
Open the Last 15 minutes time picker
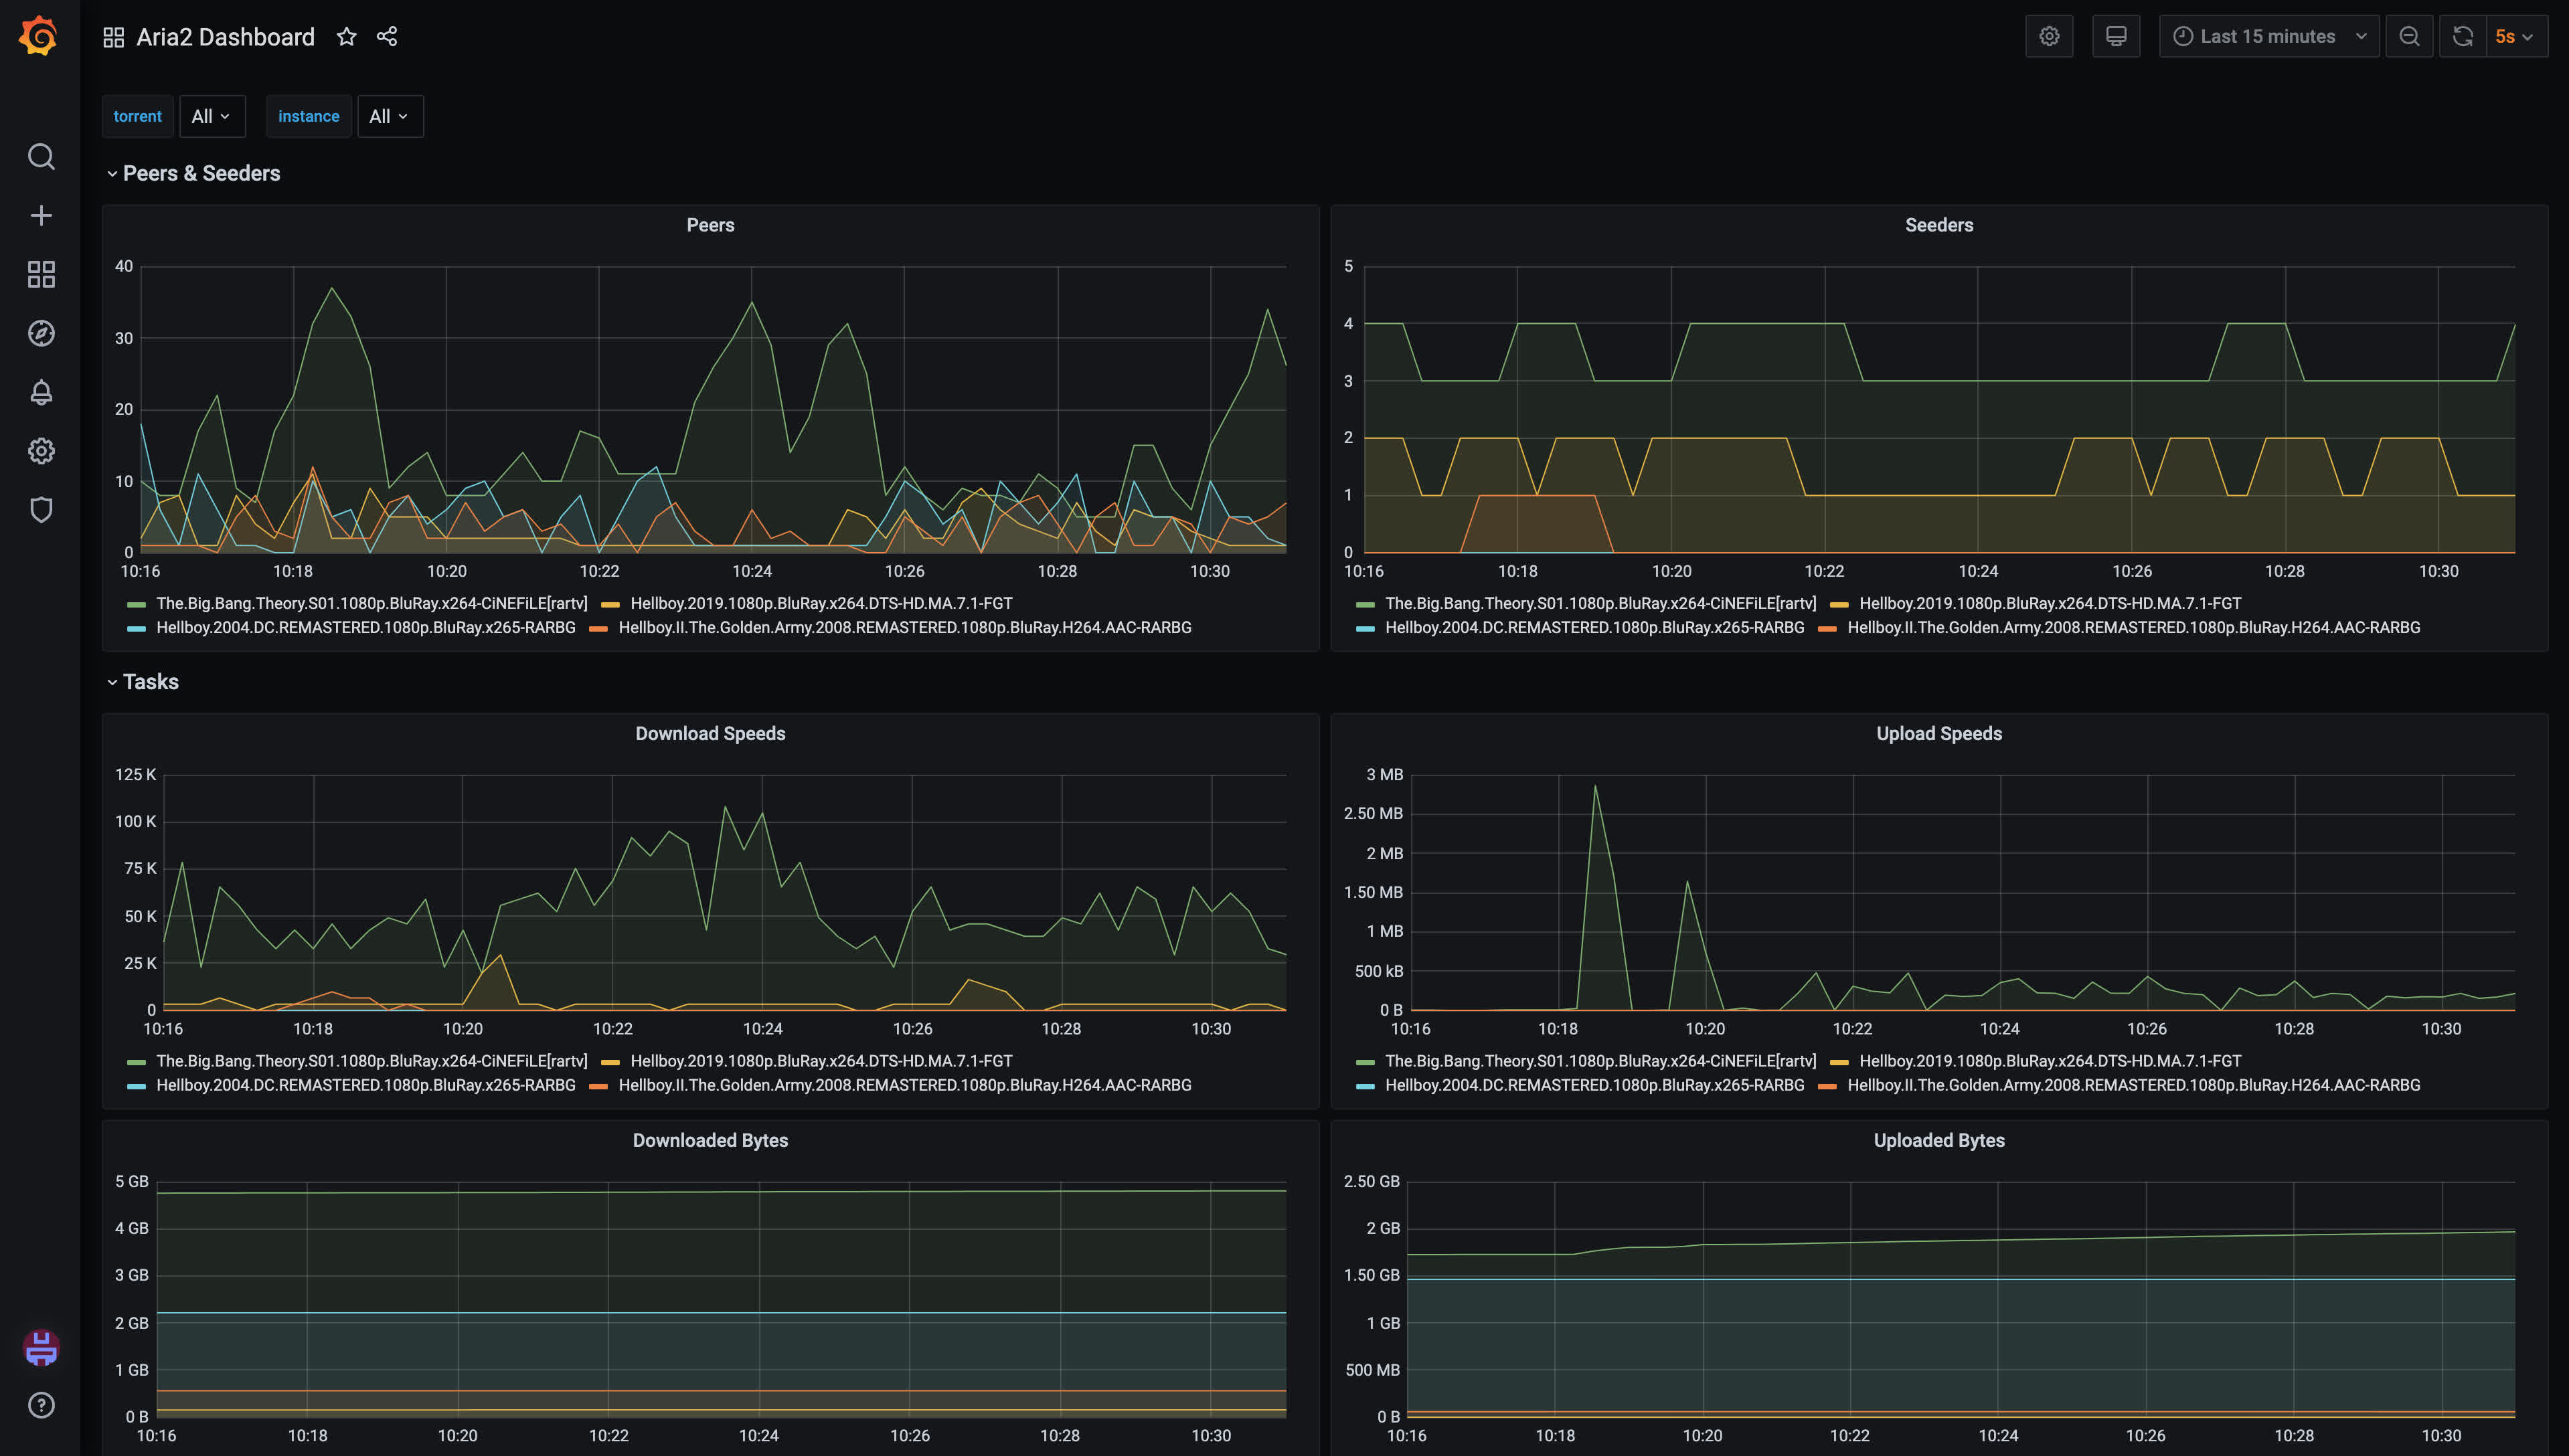click(x=2268, y=37)
